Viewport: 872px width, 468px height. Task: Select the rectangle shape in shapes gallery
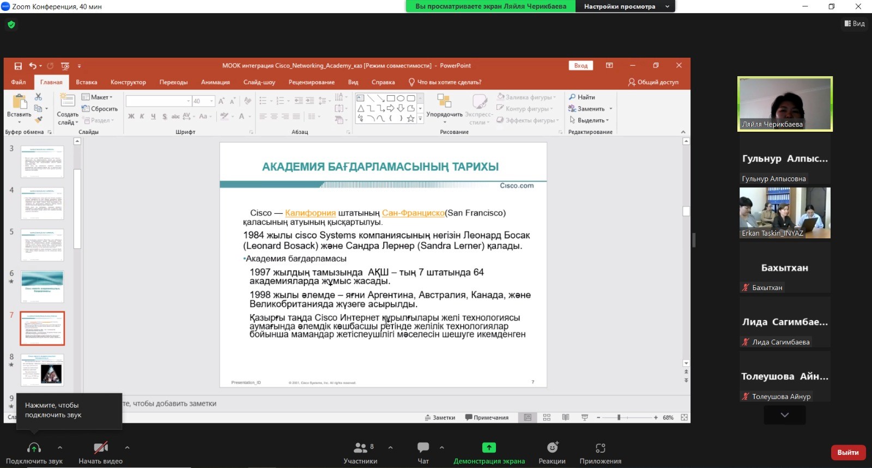click(x=391, y=98)
